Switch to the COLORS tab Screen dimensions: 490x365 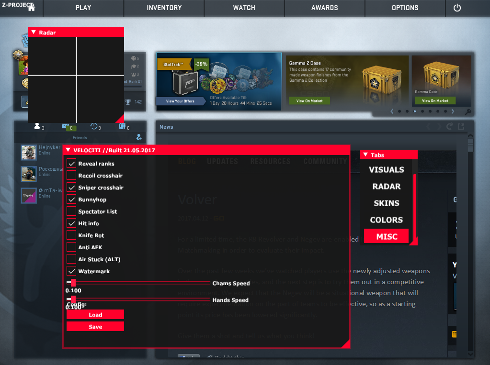coord(386,220)
